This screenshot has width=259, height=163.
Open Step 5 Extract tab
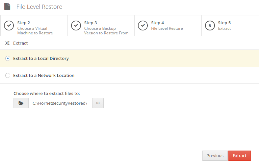pos(230,26)
